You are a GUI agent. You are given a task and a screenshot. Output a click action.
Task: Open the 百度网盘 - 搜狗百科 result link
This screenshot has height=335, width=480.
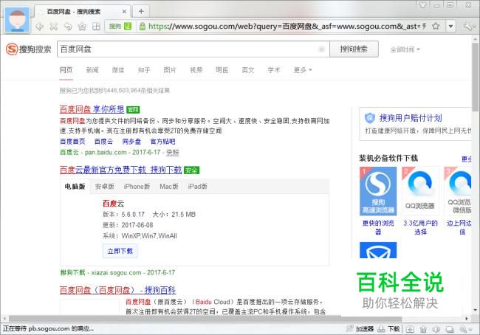pos(118,290)
